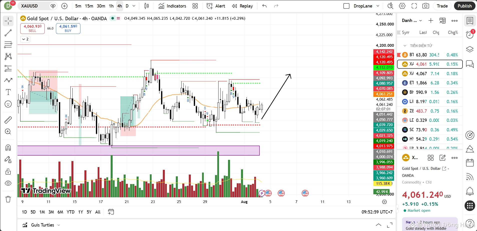Open the quick search lightbulb icon
Viewport: 477px width, 231px height.
coord(390,6)
